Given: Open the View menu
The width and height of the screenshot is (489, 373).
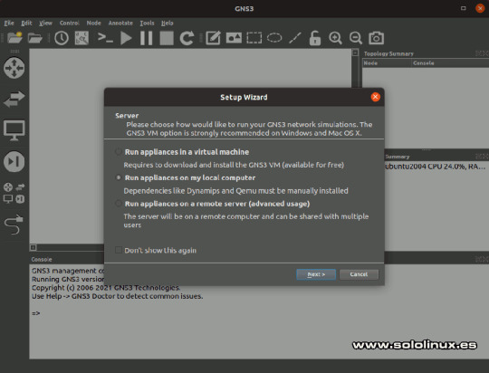Looking at the screenshot, I should (x=45, y=23).
